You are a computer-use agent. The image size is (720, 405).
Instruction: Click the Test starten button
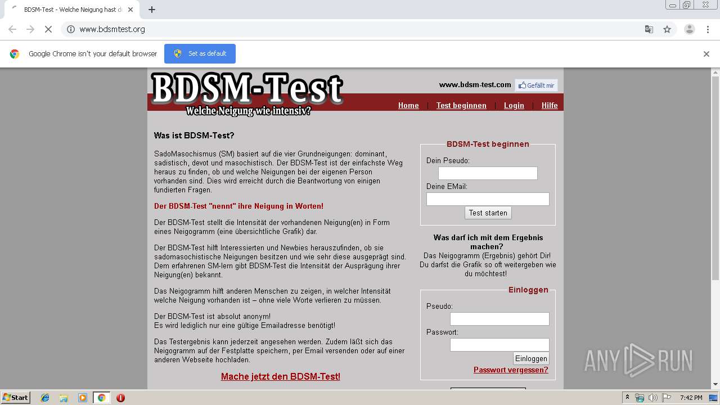[x=488, y=213]
